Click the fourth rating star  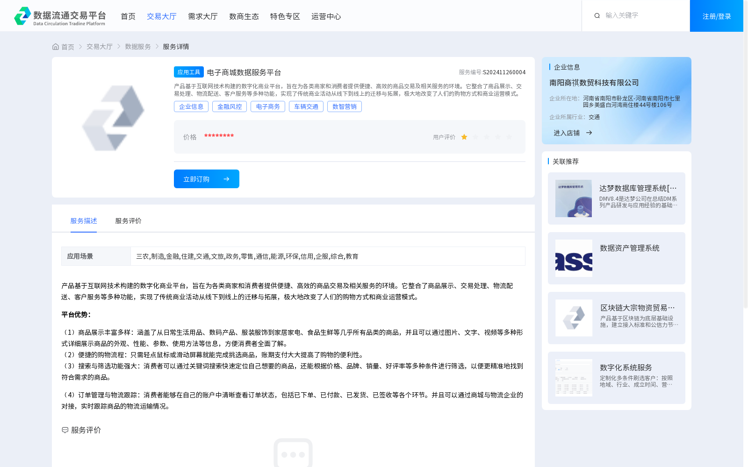(498, 137)
